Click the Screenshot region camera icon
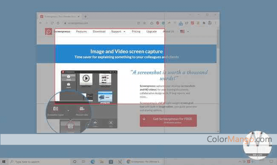This screenshot has width=277, height=165. (x=55, y=109)
